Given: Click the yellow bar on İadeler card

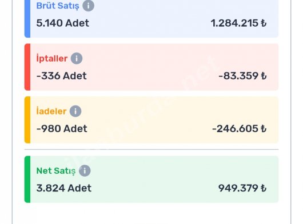Looking at the screenshot, I should pyautogui.click(x=27, y=120).
